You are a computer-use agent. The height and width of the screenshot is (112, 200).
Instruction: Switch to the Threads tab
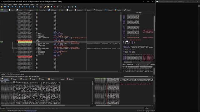click(x=108, y=10)
